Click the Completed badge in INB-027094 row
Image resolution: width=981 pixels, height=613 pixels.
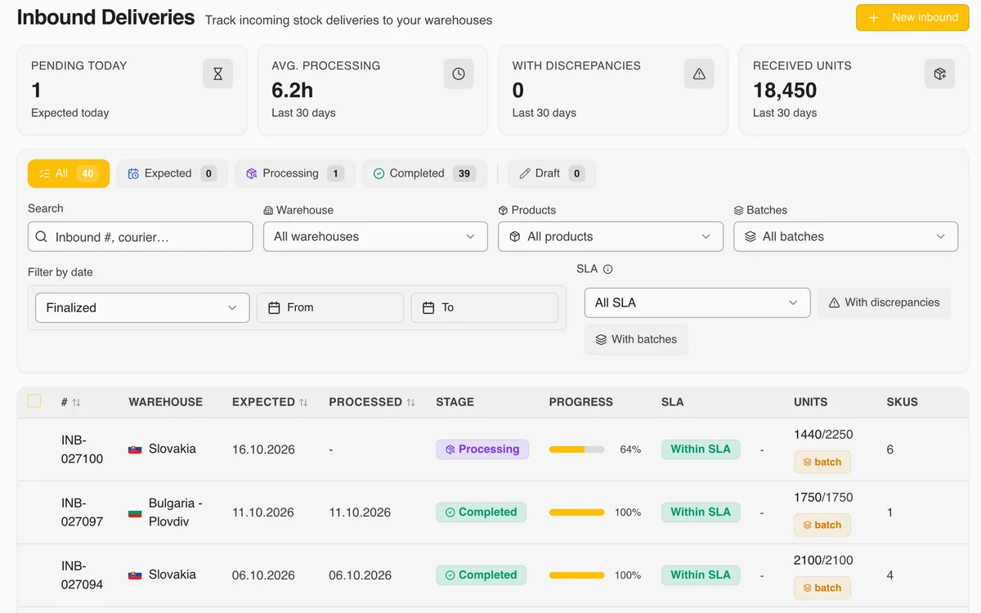(x=482, y=575)
